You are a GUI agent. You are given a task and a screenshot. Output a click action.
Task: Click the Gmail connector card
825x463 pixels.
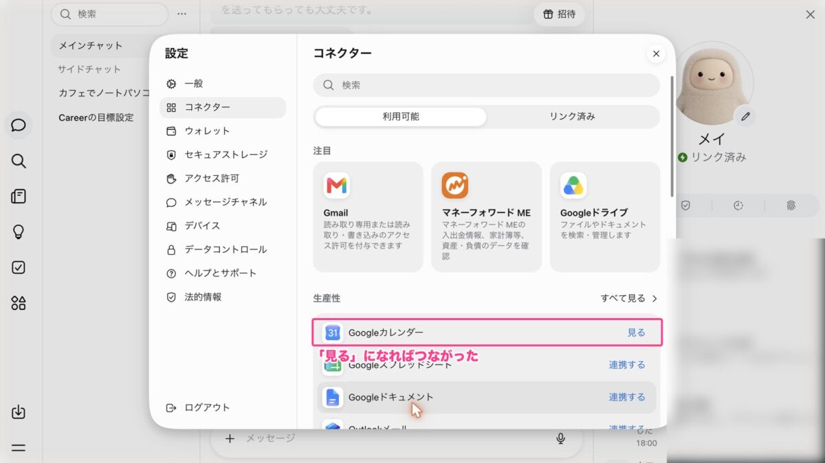pos(368,217)
